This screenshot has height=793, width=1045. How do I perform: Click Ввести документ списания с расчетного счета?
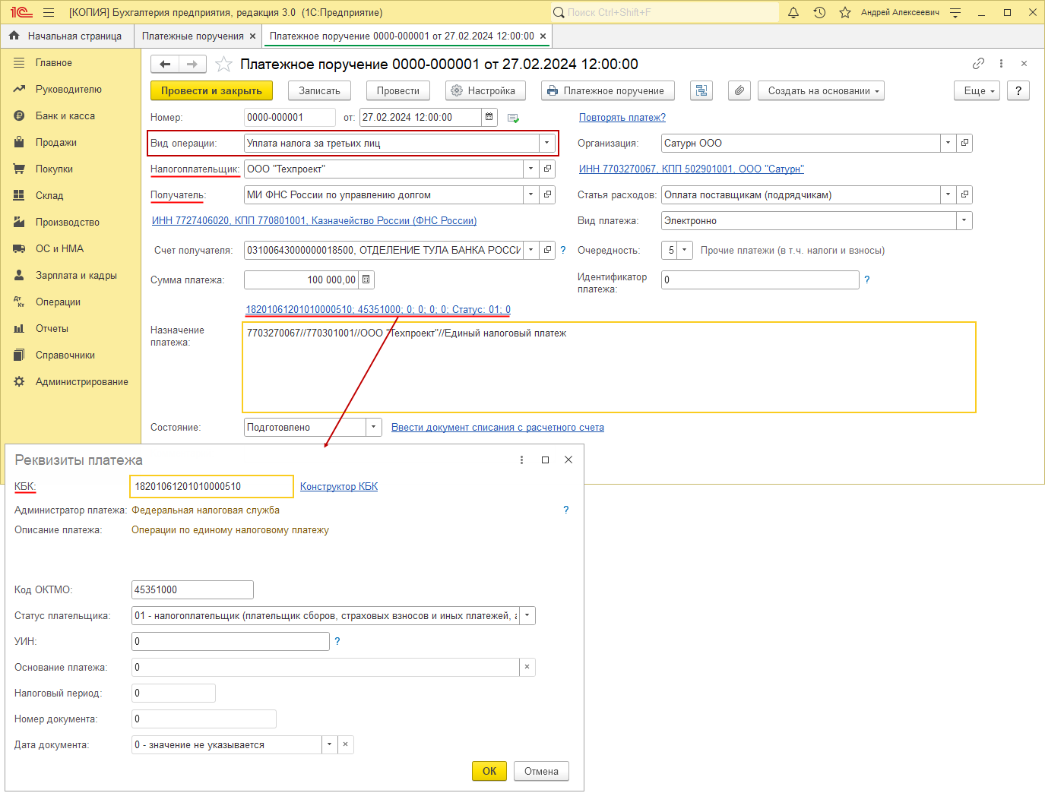point(498,427)
